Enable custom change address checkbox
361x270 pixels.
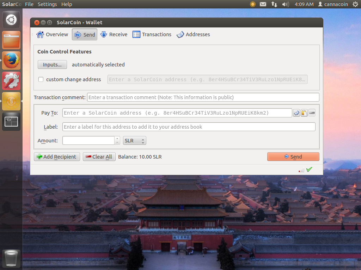pos(41,79)
